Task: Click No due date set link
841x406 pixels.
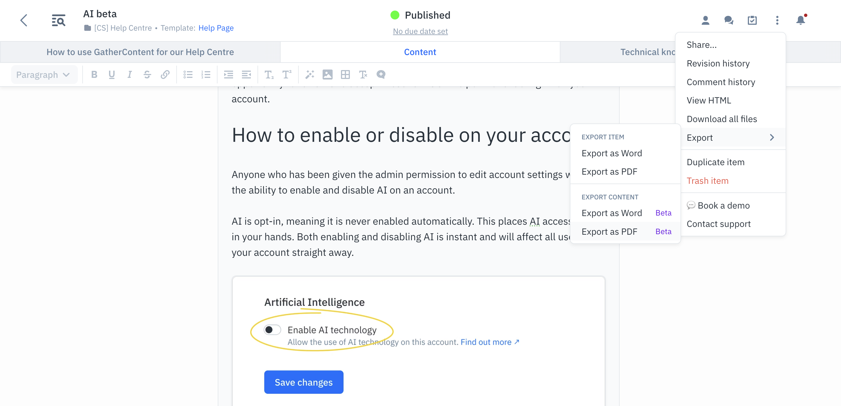Action: [420, 31]
